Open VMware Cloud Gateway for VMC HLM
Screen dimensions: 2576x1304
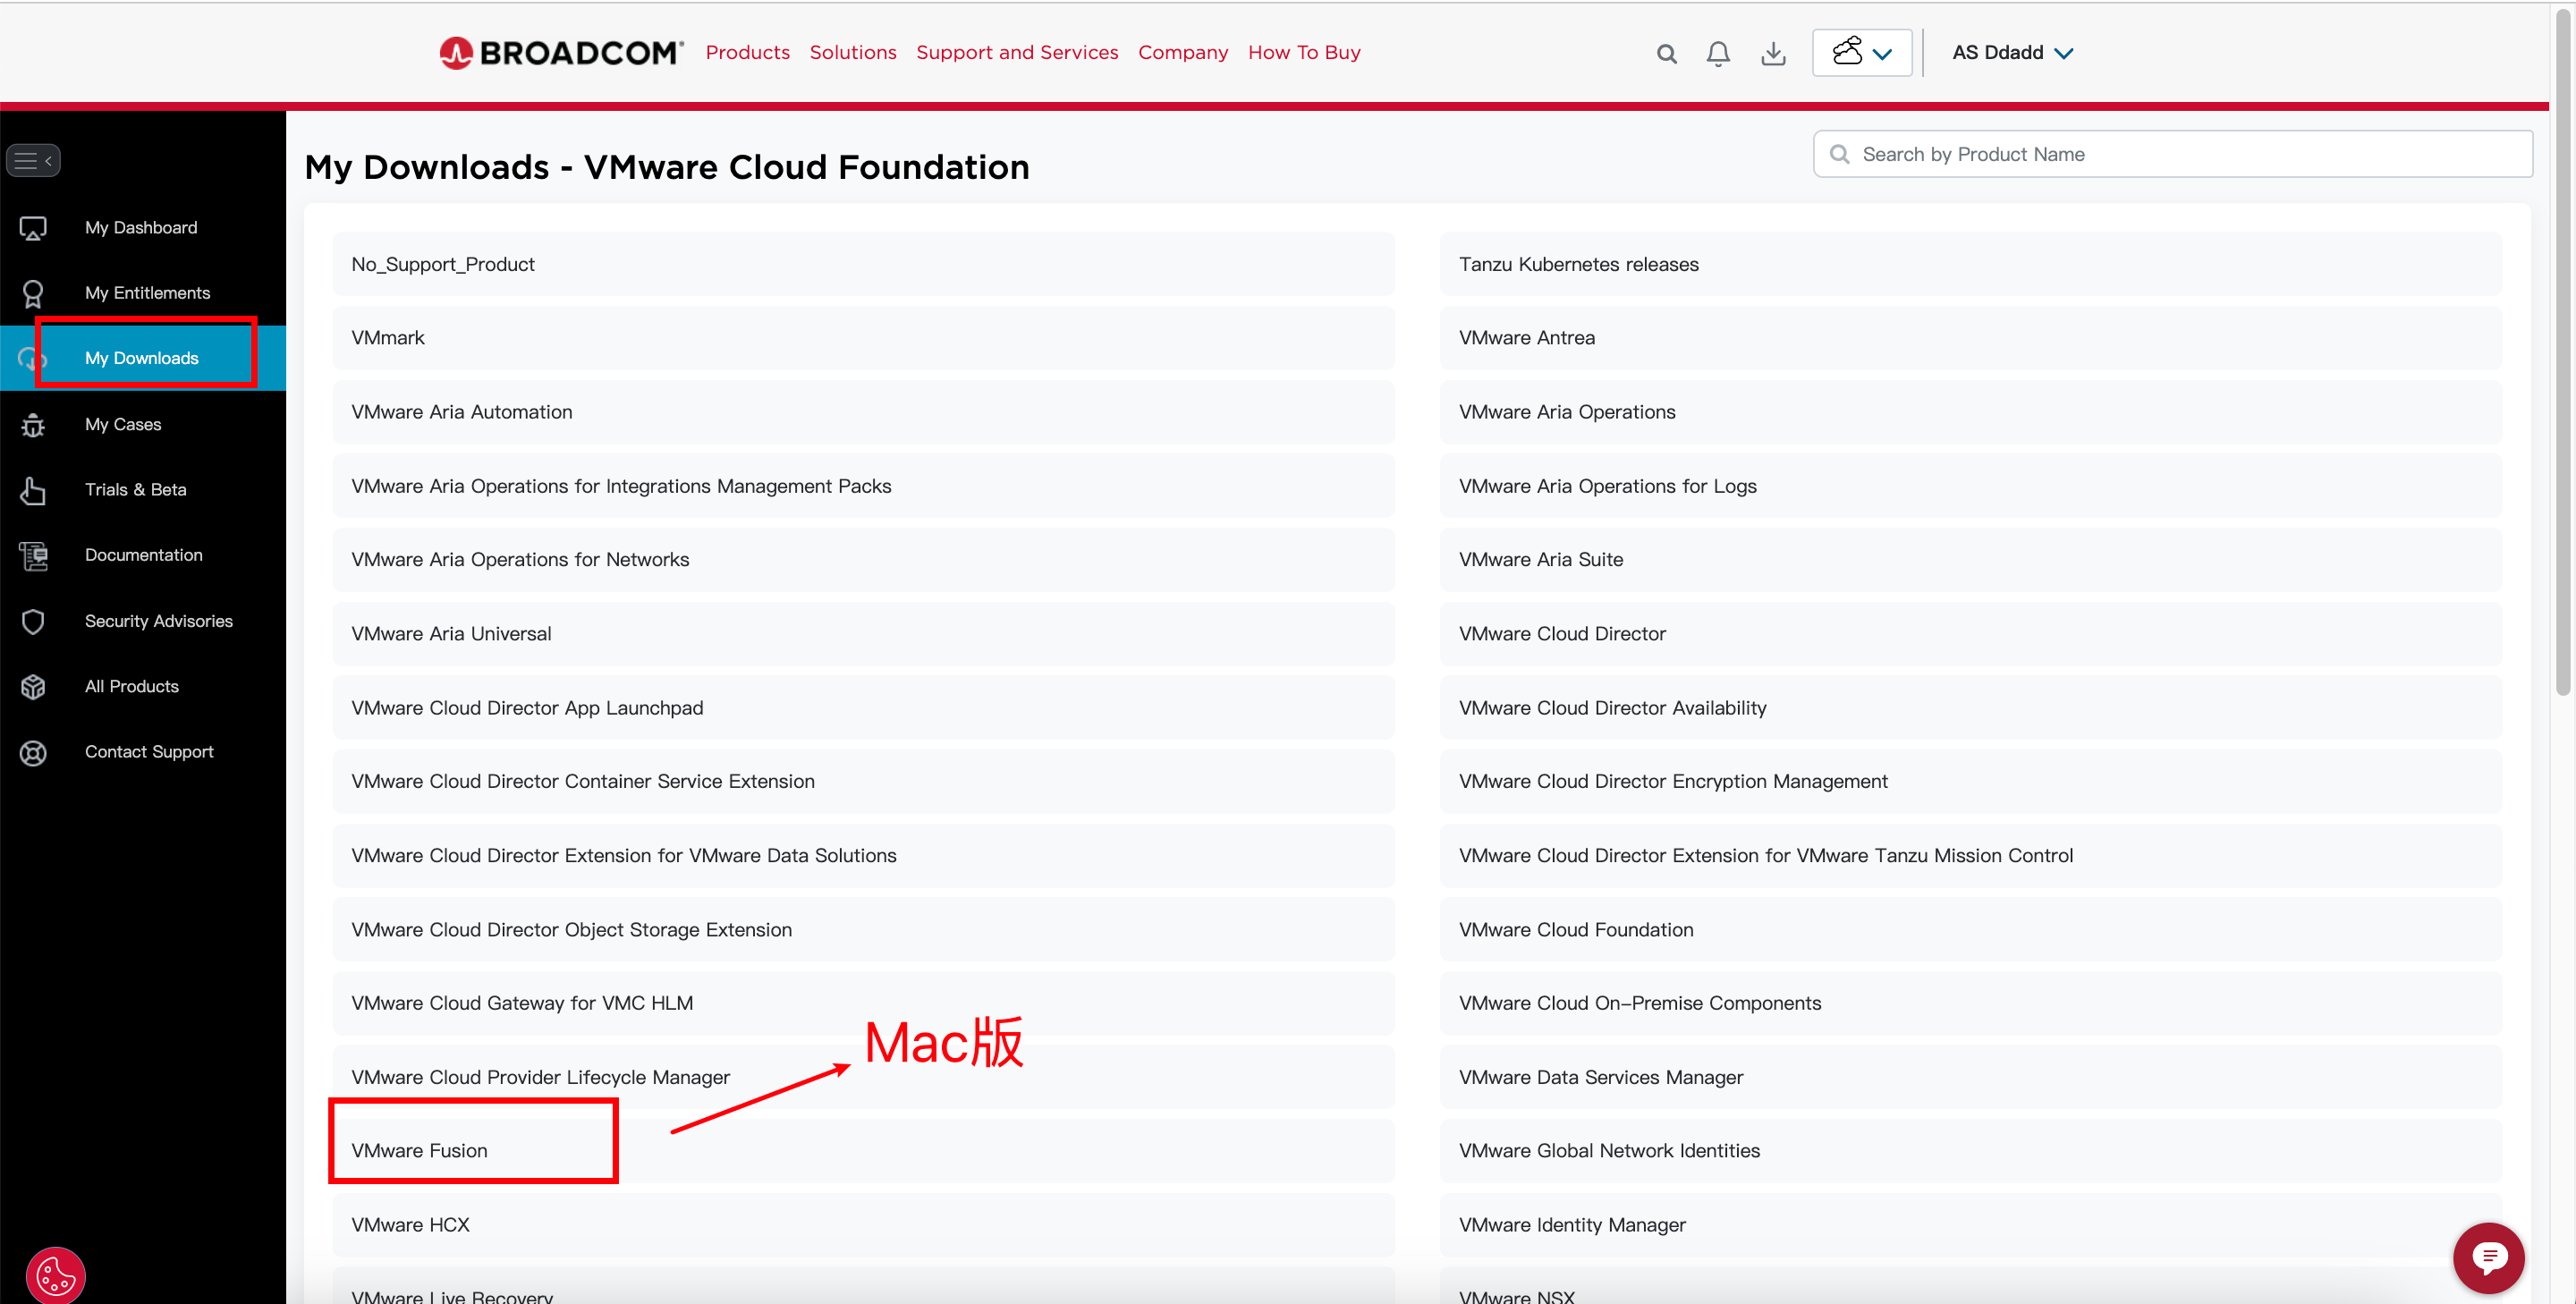[862, 1003]
